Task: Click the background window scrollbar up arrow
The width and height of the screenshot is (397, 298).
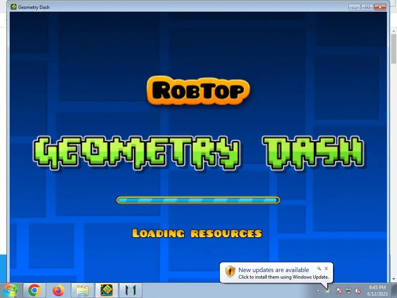Action: pos(394,31)
